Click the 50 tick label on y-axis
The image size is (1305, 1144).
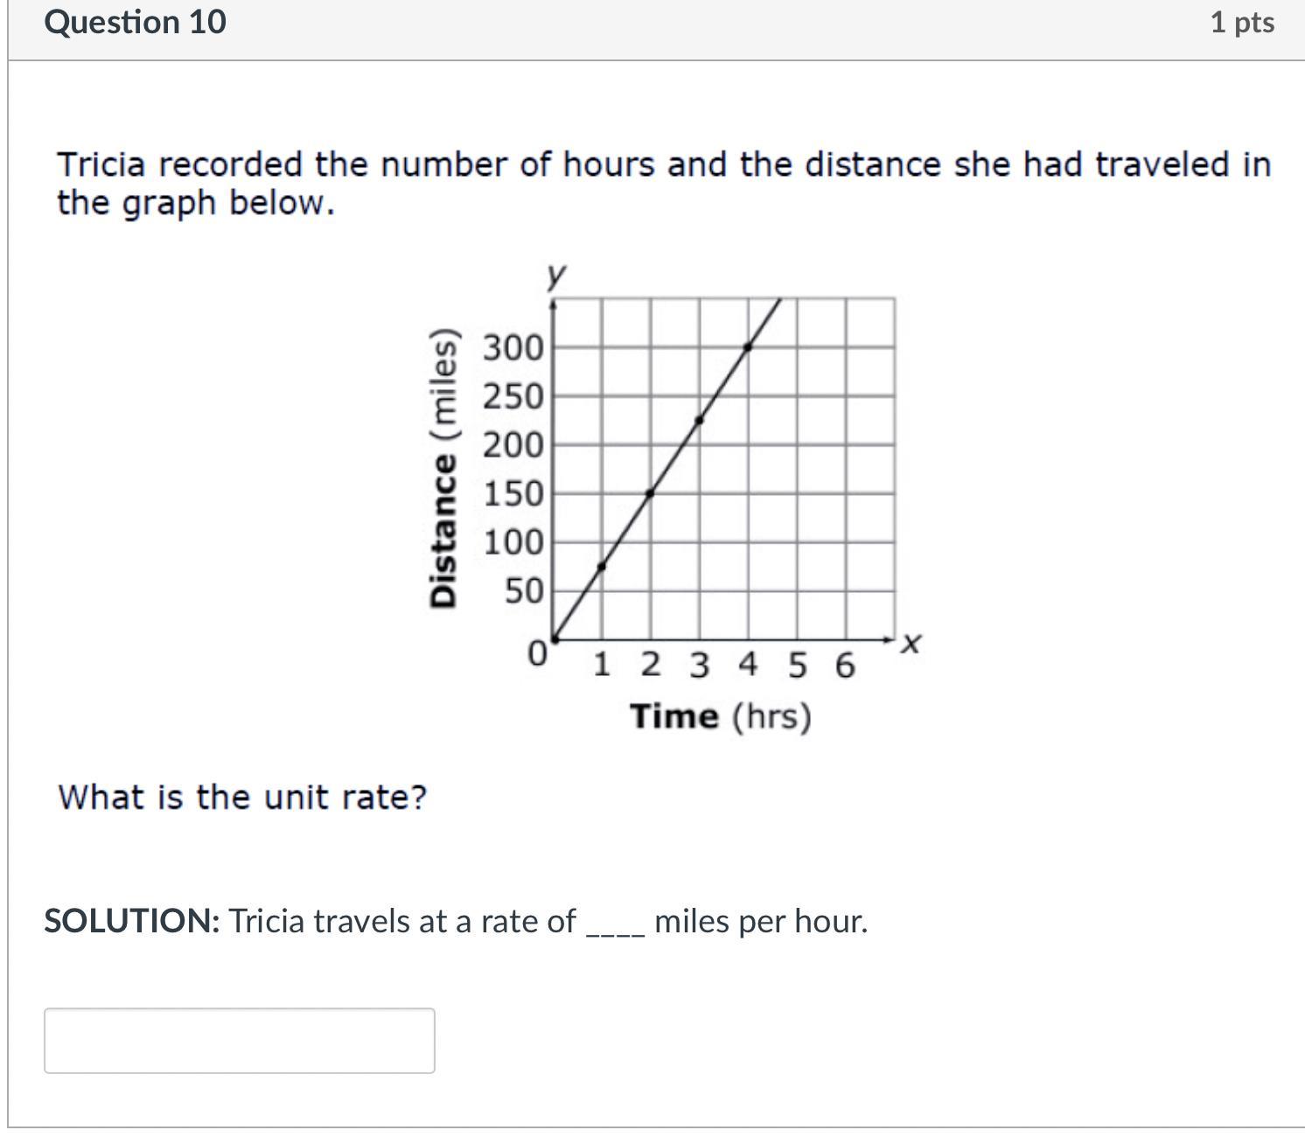click(x=524, y=592)
